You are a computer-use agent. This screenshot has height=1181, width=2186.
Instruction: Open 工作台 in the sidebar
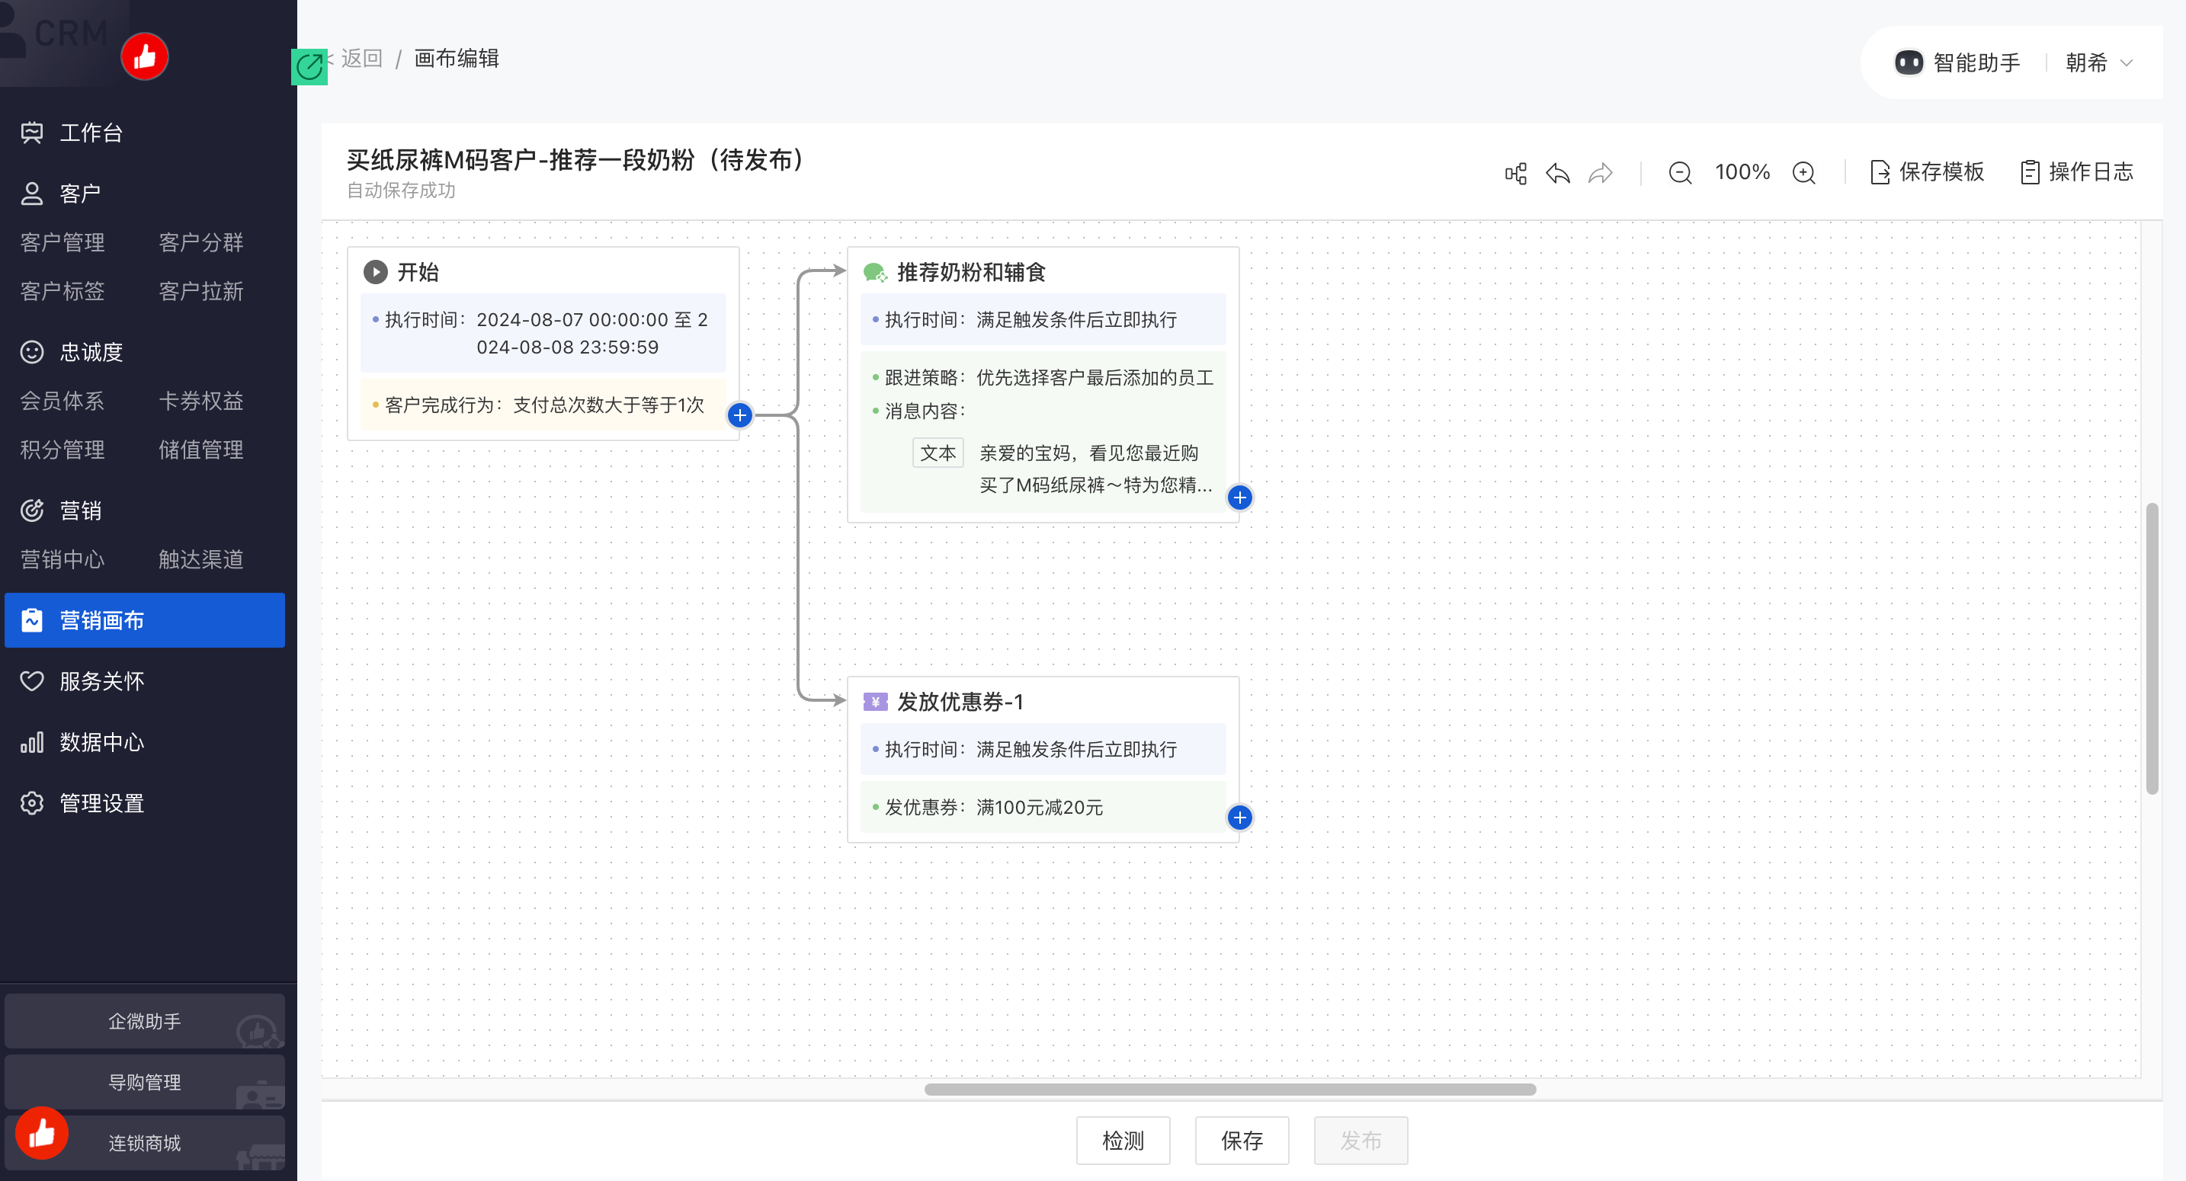(144, 133)
